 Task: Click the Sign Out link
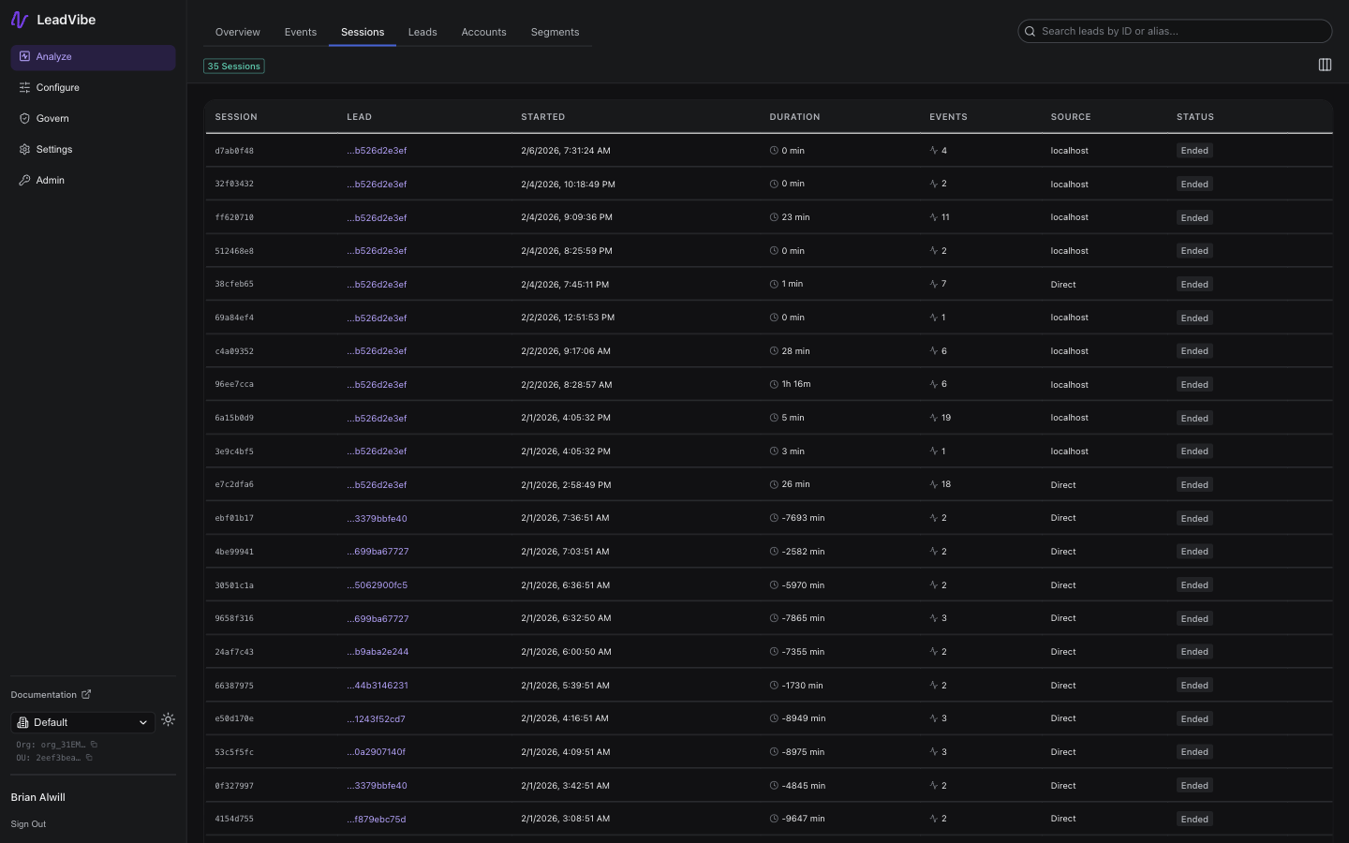[27, 824]
